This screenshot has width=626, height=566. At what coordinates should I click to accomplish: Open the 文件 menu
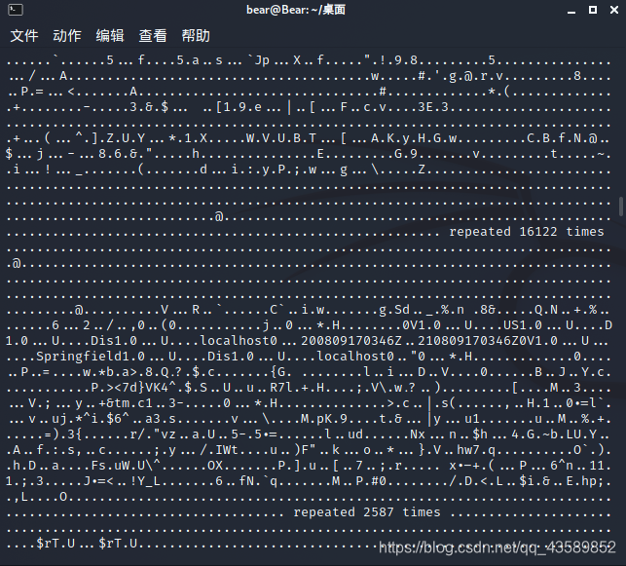24,36
